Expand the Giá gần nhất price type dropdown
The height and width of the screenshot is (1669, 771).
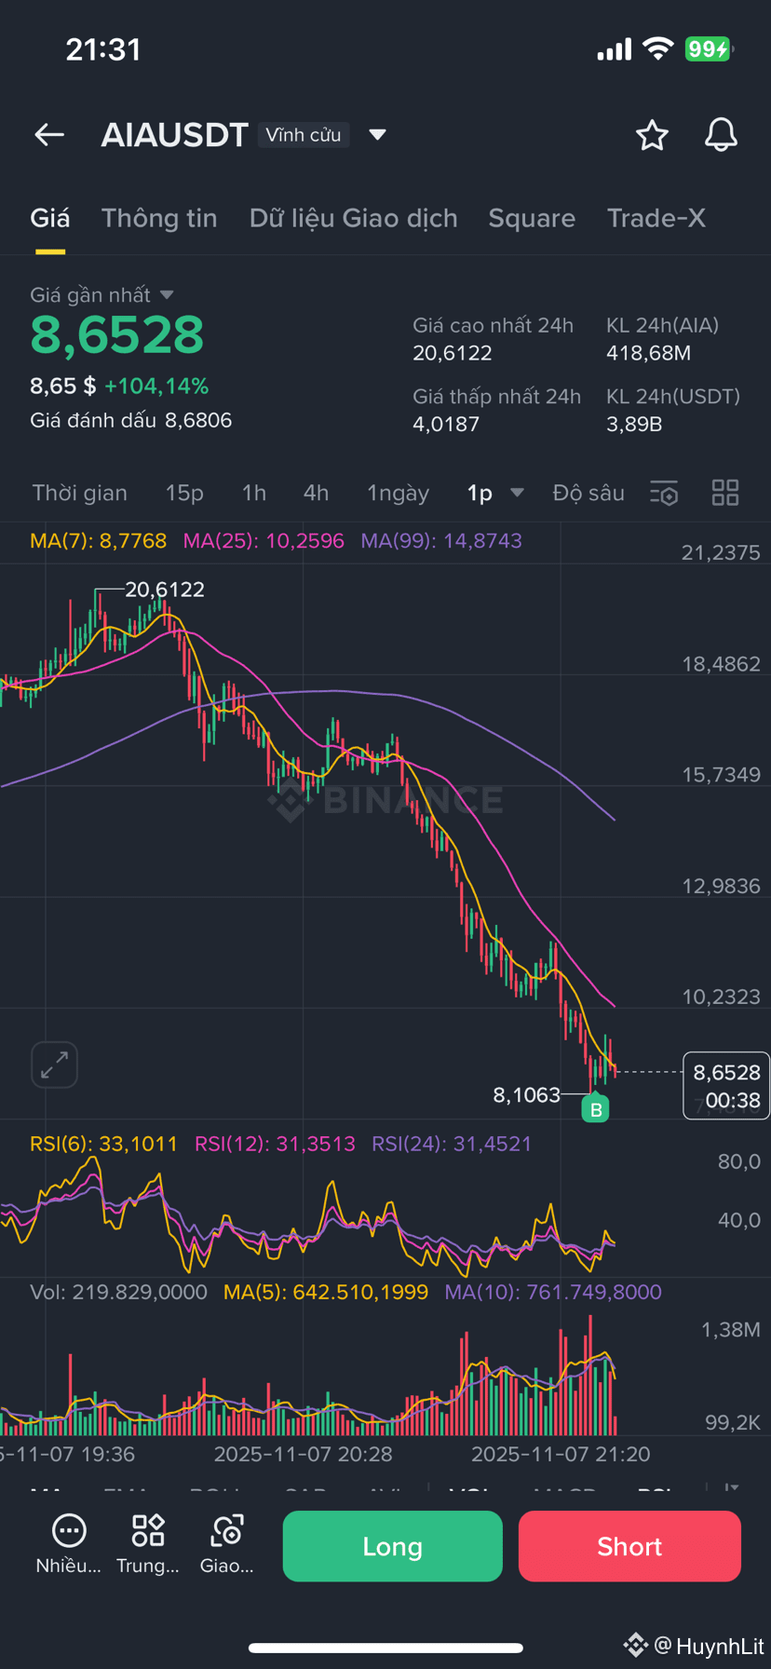click(x=167, y=295)
